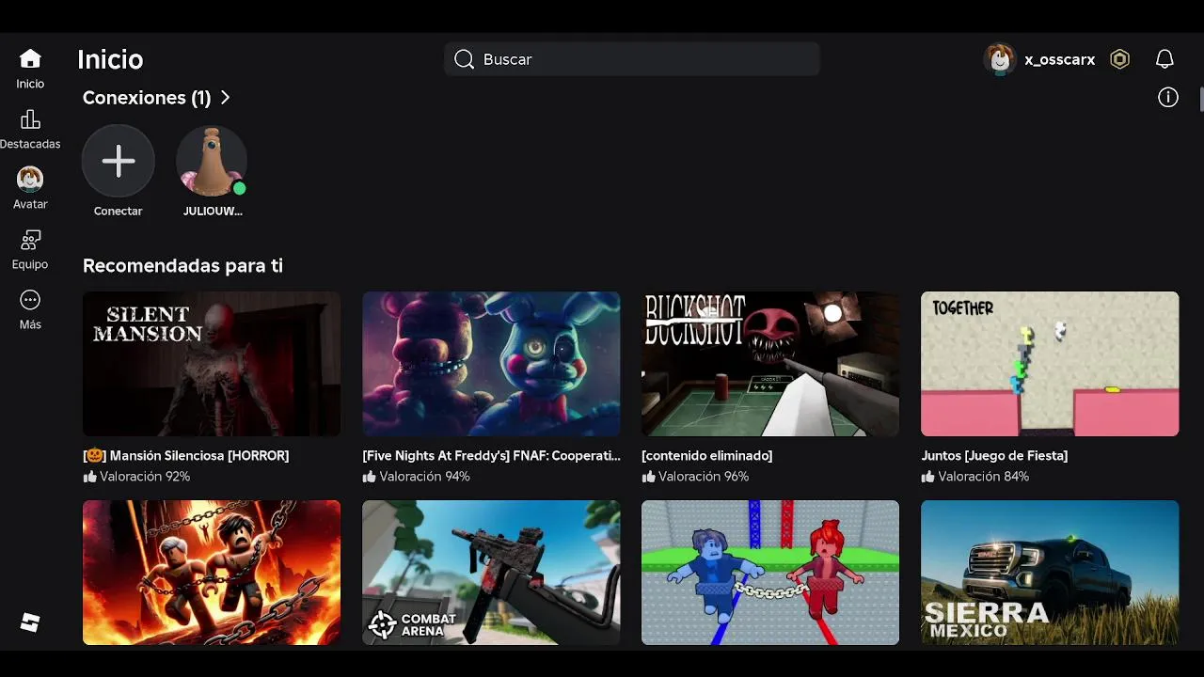Click the Recomendadas para ti heading
Screen dimensions: 1204x677
coord(182,266)
